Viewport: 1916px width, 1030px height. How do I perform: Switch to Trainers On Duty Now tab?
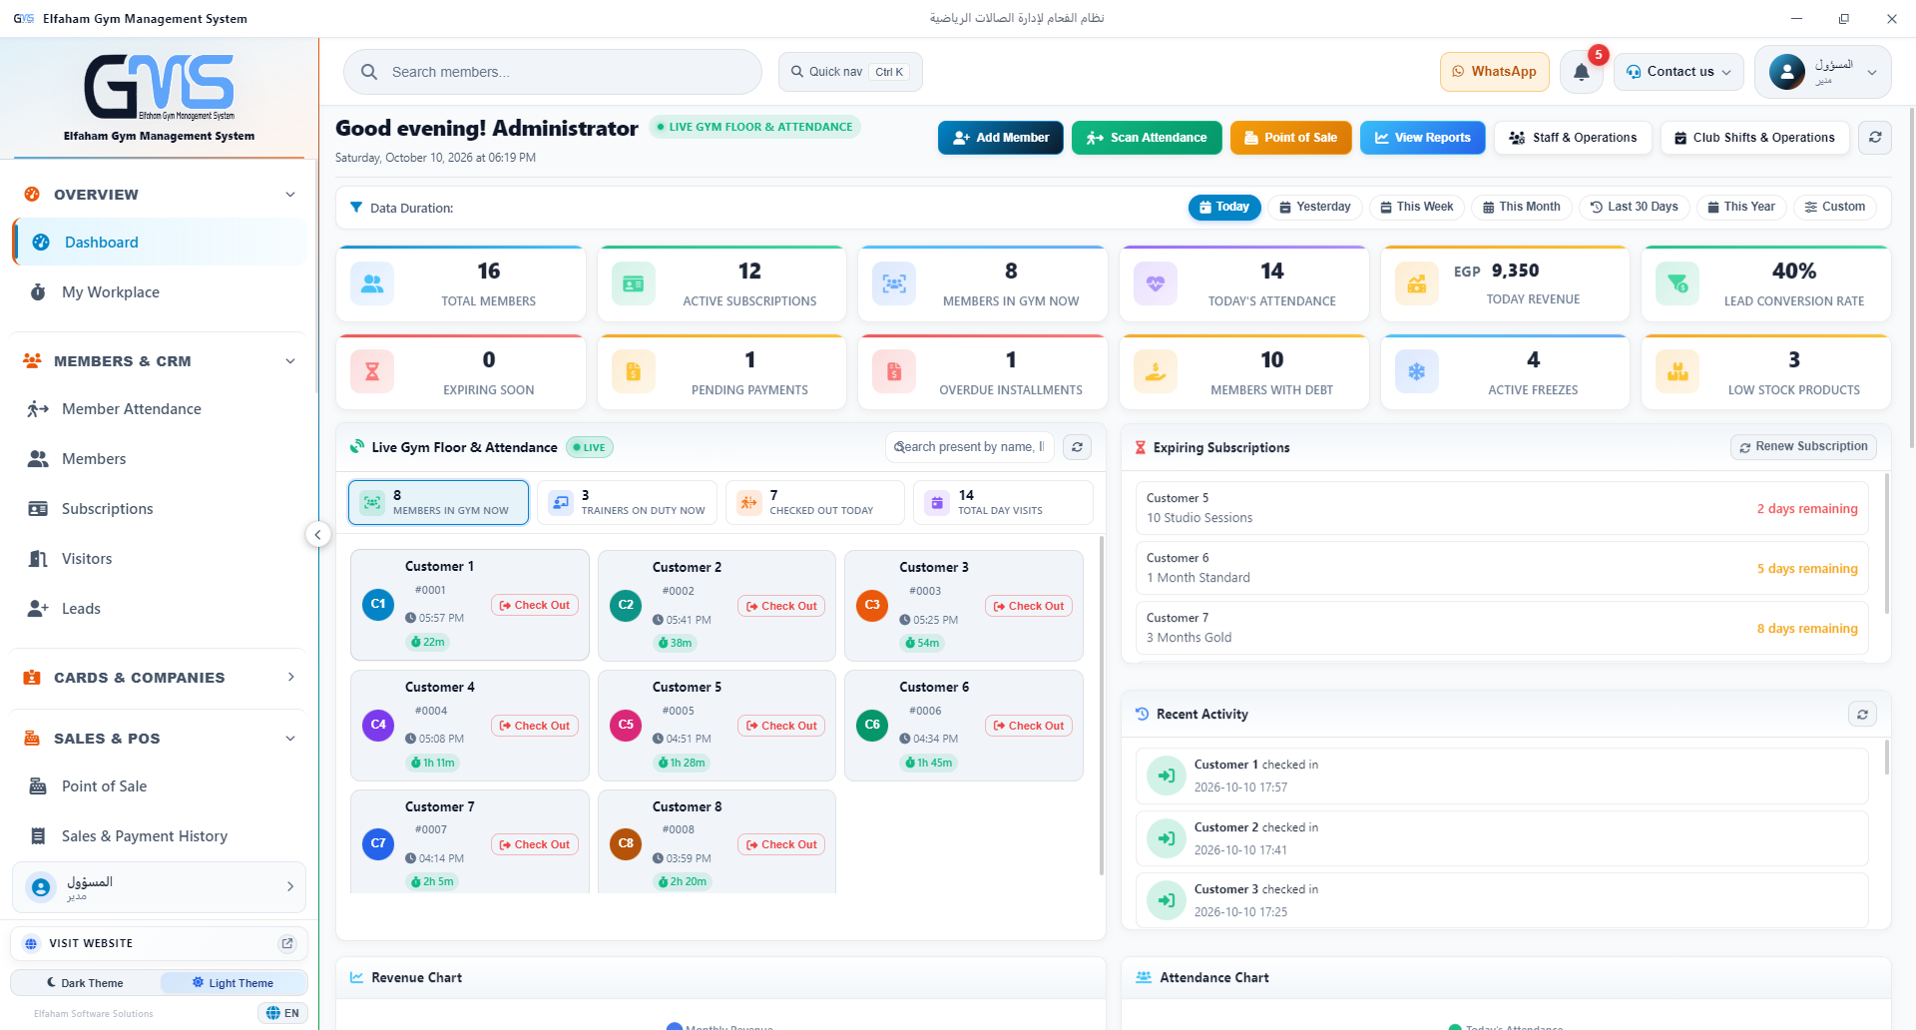627,502
